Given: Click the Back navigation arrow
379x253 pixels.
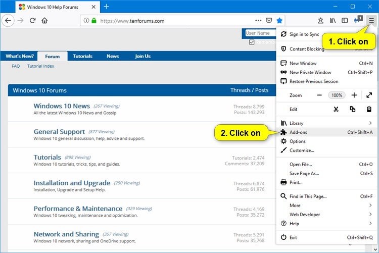Looking at the screenshot, I should [x=8, y=21].
